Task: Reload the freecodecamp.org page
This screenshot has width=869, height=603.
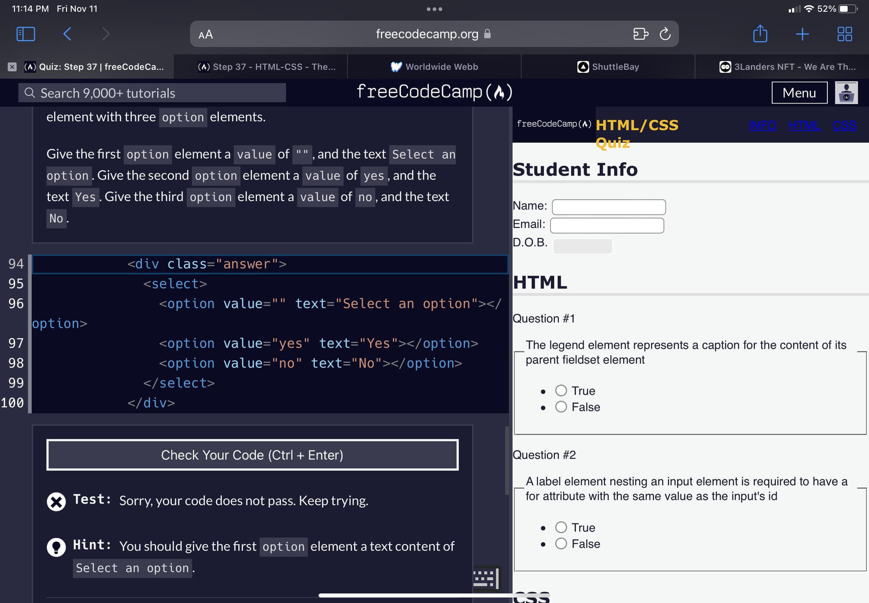Action: tap(665, 34)
